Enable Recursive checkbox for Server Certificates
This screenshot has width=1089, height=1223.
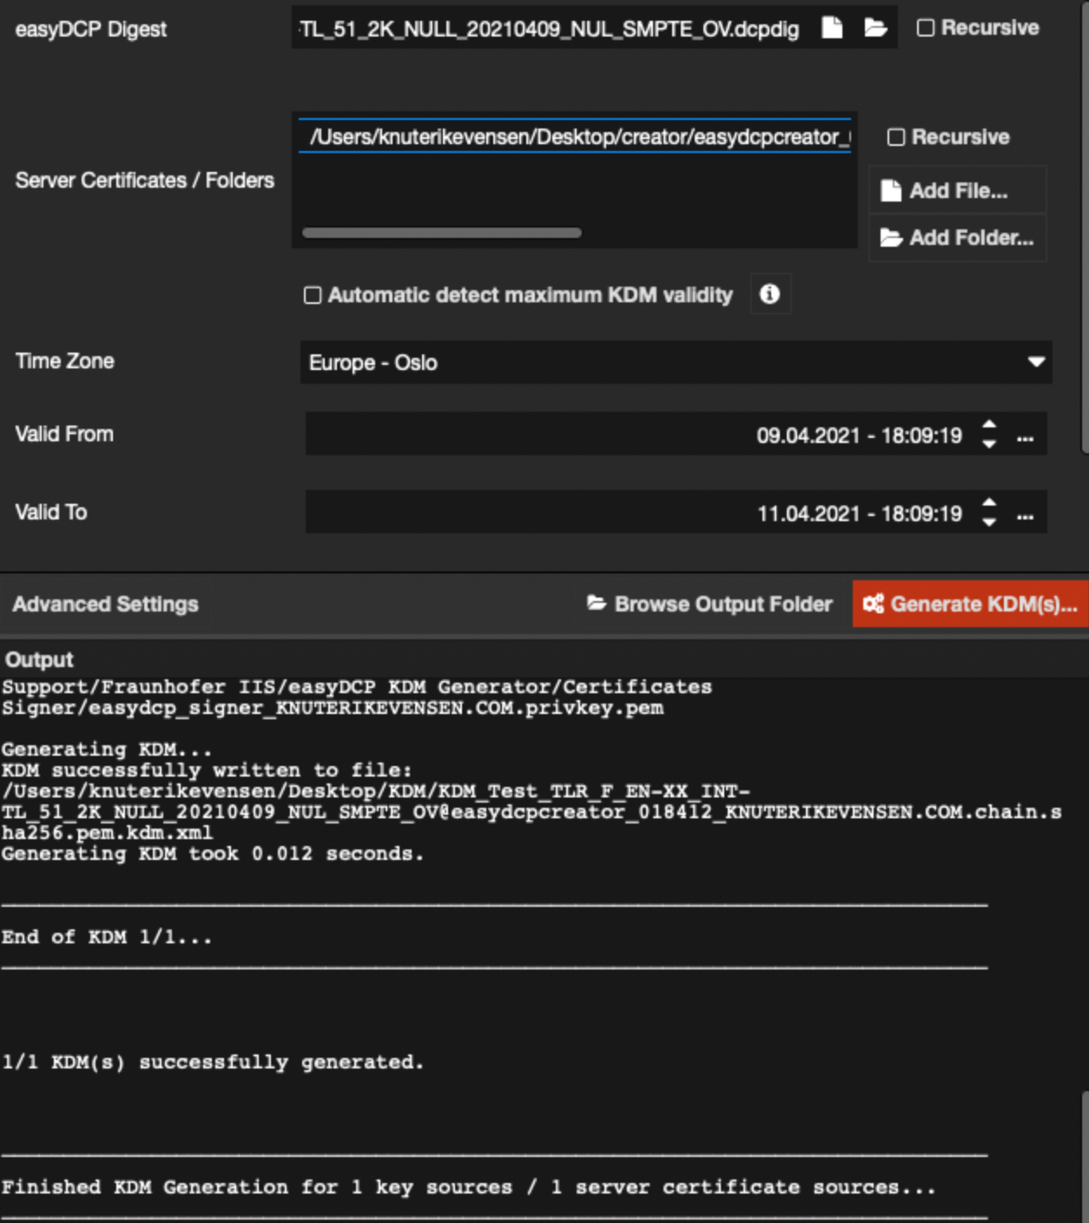pyautogui.click(x=896, y=137)
